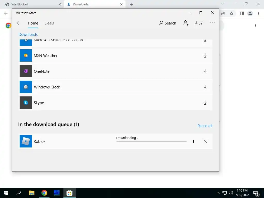Click the Roblox download progress bar
The width and height of the screenshot is (264, 198).
[x=152, y=141]
